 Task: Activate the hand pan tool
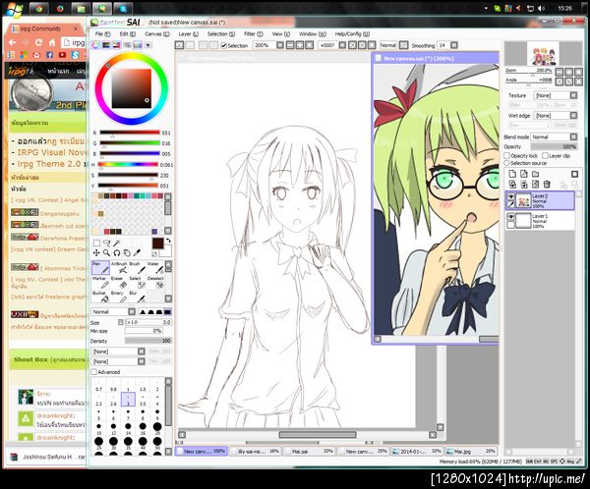(127, 253)
